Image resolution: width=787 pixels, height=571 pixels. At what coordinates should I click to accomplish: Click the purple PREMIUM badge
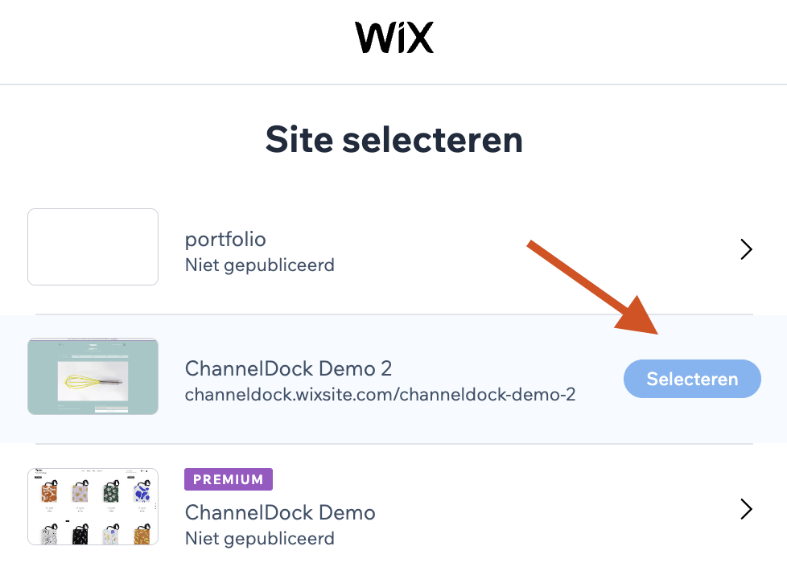pos(229,479)
